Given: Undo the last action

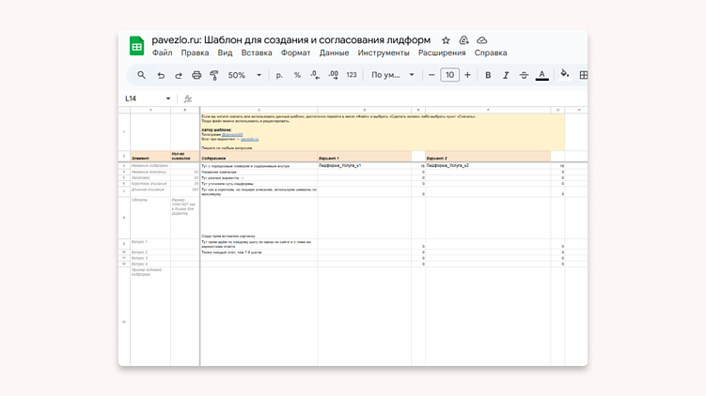Looking at the screenshot, I should 161,75.
